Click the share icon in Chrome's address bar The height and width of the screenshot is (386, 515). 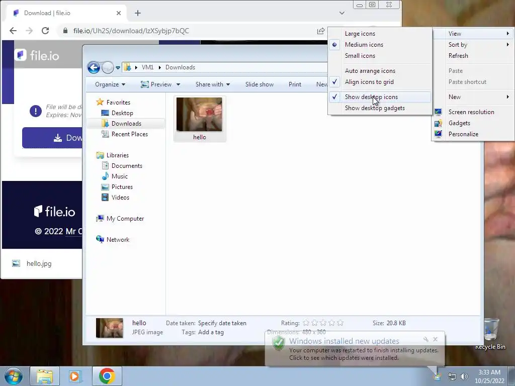320,31
